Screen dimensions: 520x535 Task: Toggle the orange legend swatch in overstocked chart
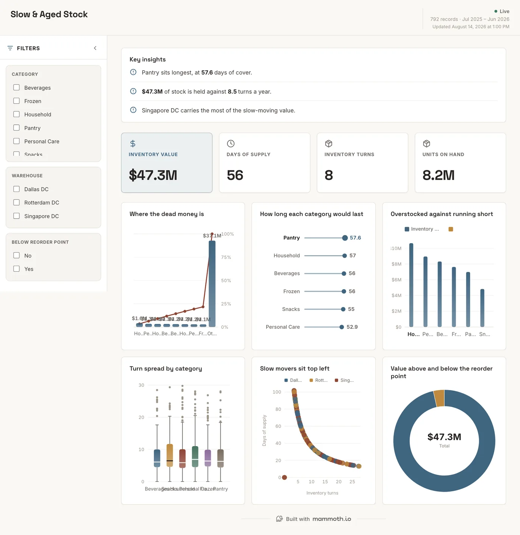(451, 229)
